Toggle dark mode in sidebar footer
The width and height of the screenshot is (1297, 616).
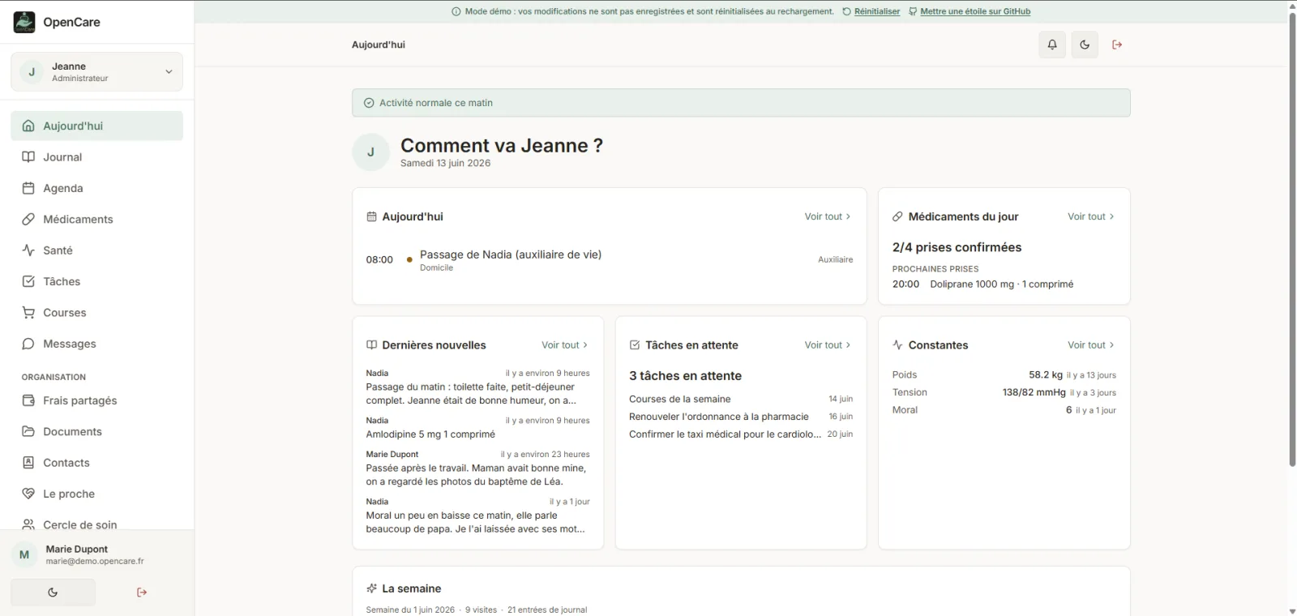click(x=53, y=592)
